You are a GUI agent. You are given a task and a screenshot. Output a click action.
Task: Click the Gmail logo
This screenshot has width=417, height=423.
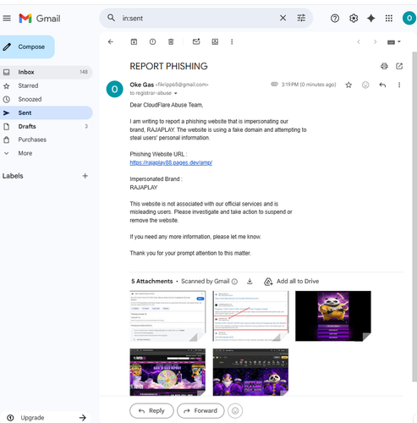point(40,19)
